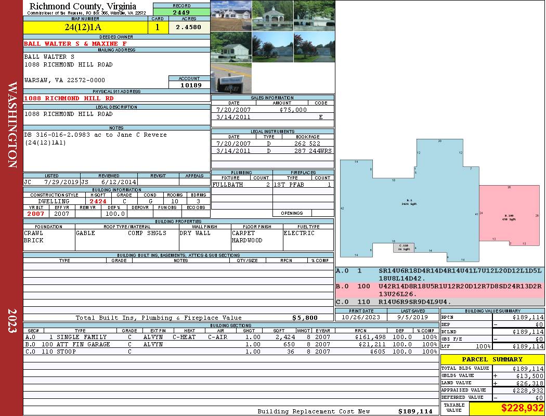
Task: Open the gazebo photo thumbnail
Action: coord(272,16)
